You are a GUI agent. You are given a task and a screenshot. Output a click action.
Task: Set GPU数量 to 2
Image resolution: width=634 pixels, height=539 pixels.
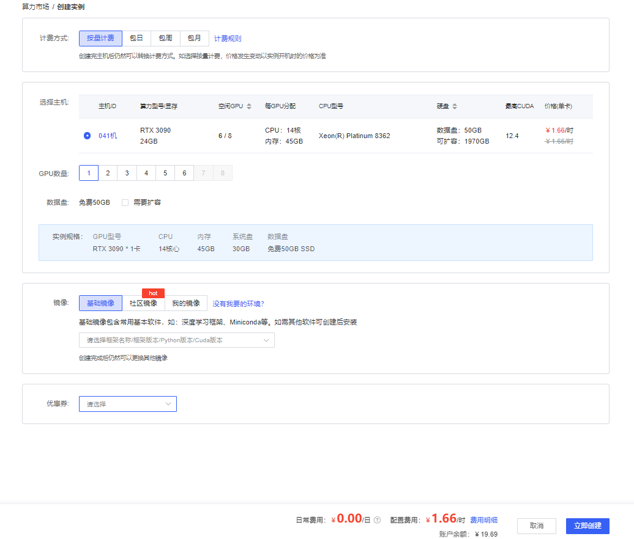(108, 173)
